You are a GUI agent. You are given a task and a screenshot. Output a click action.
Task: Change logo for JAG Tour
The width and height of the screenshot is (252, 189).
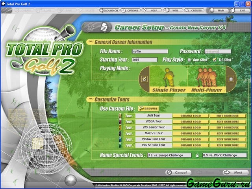point(191,116)
